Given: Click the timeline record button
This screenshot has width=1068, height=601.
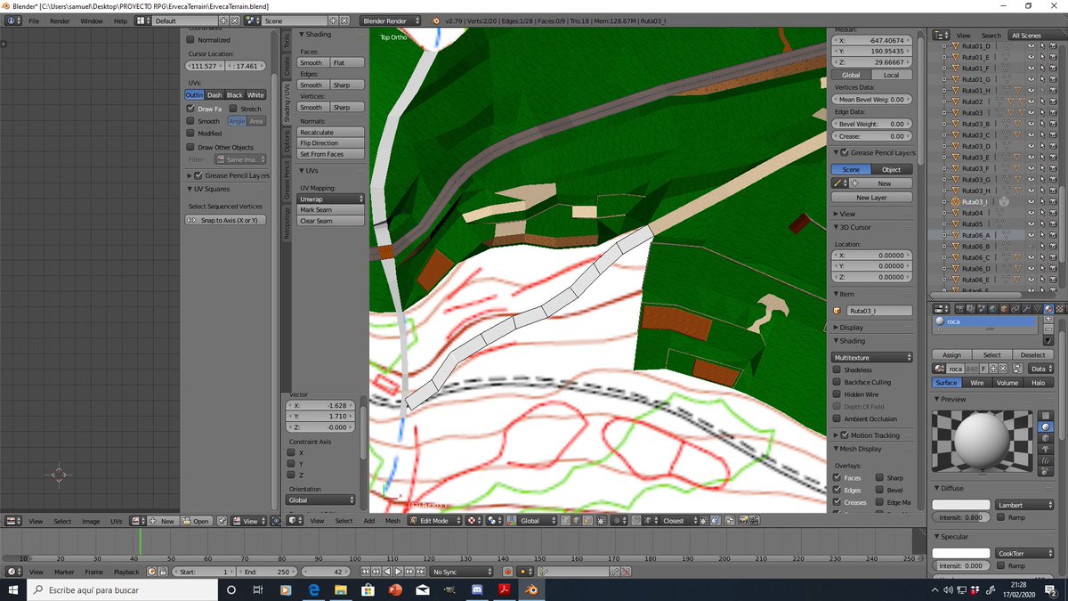Looking at the screenshot, I should point(507,571).
